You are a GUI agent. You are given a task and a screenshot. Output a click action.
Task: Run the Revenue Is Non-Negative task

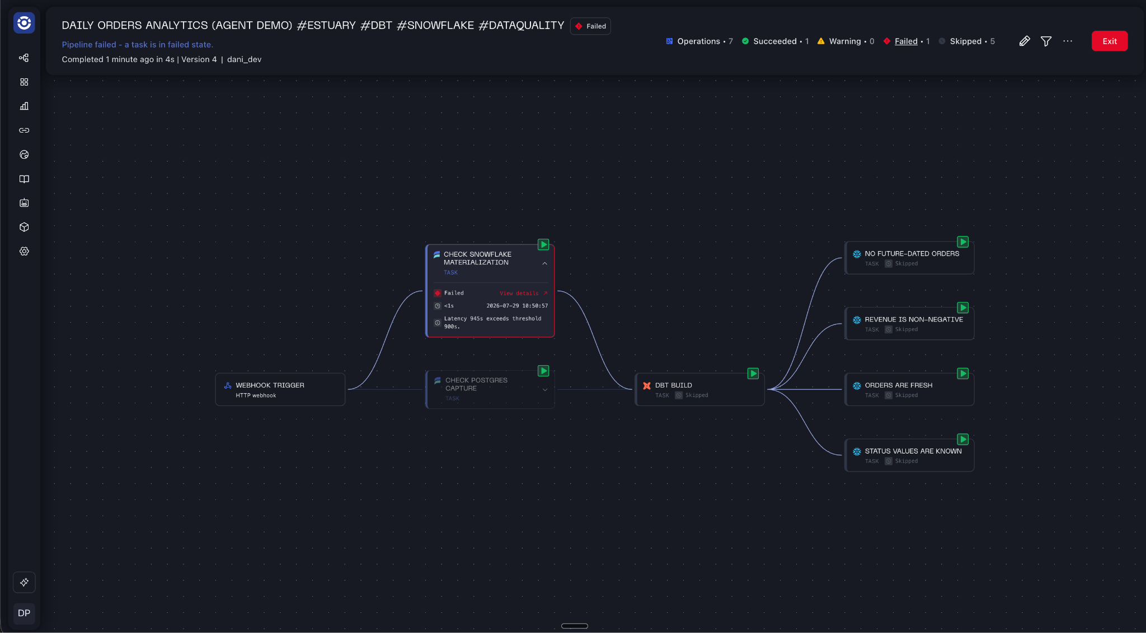[963, 308]
